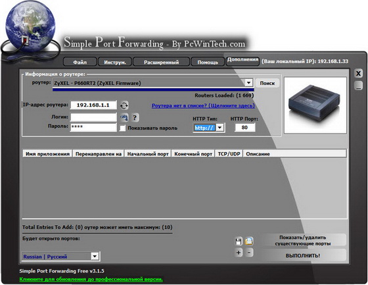
Task: Open the question mark help icon
Action: (135, 117)
